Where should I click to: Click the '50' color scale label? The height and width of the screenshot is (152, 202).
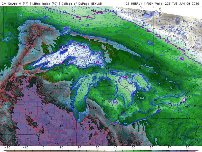(x=134, y=147)
